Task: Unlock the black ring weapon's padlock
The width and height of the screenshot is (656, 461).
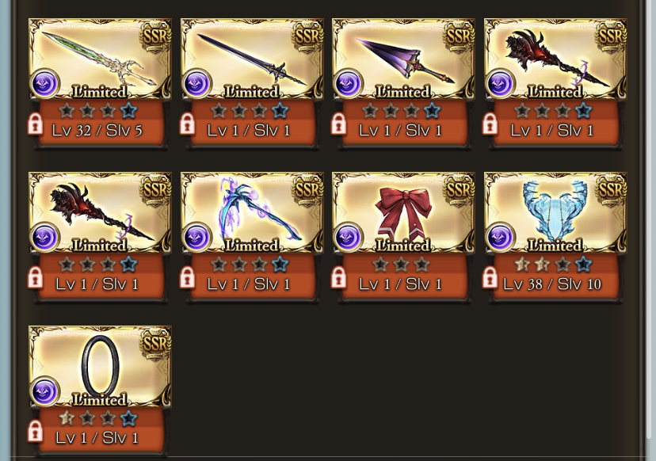Action: point(35,432)
